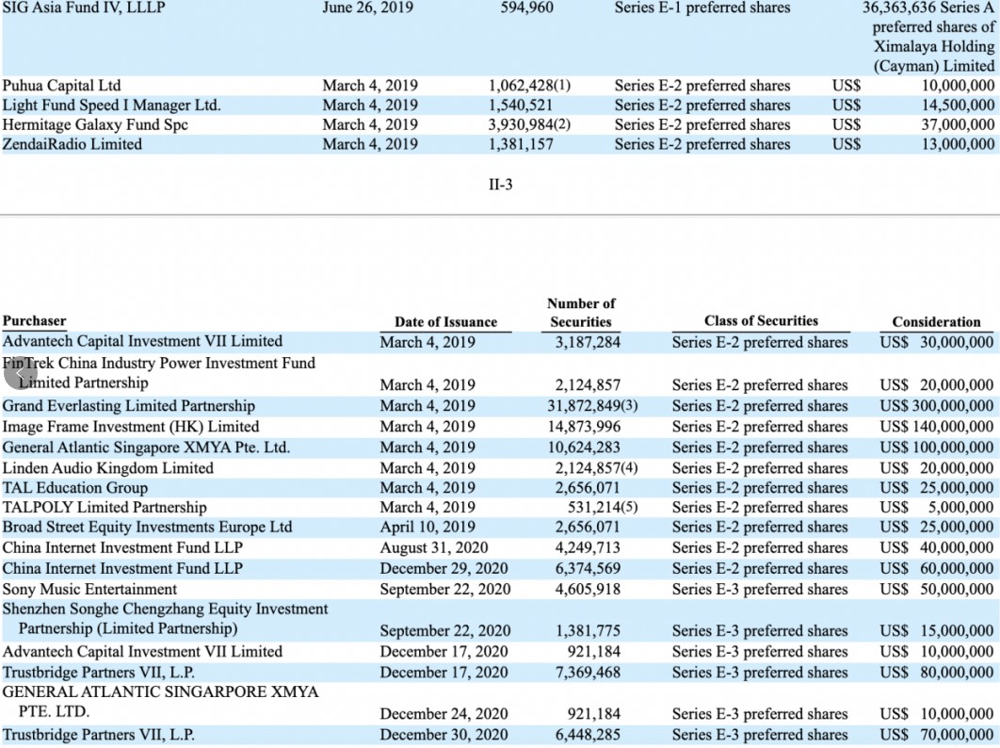The width and height of the screenshot is (1000, 748).
Task: Click the 'US$ 70,000,000' consideration
Action: (937, 735)
